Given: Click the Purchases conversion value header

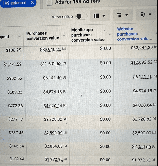Looking at the screenshot, I should tap(43, 36).
